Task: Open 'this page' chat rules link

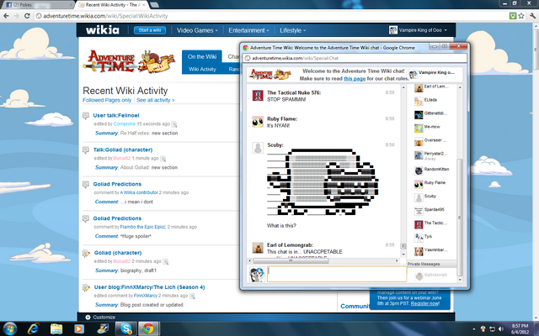Action: 355,78
